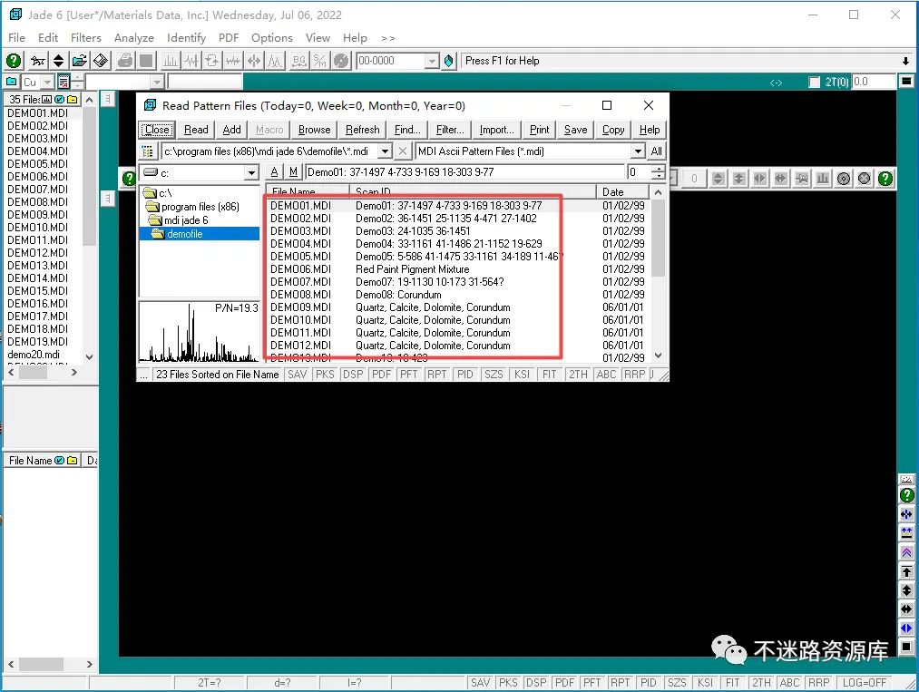Select DEMO08.MDI in the left file list
The width and height of the screenshot is (919, 692).
pos(37,202)
